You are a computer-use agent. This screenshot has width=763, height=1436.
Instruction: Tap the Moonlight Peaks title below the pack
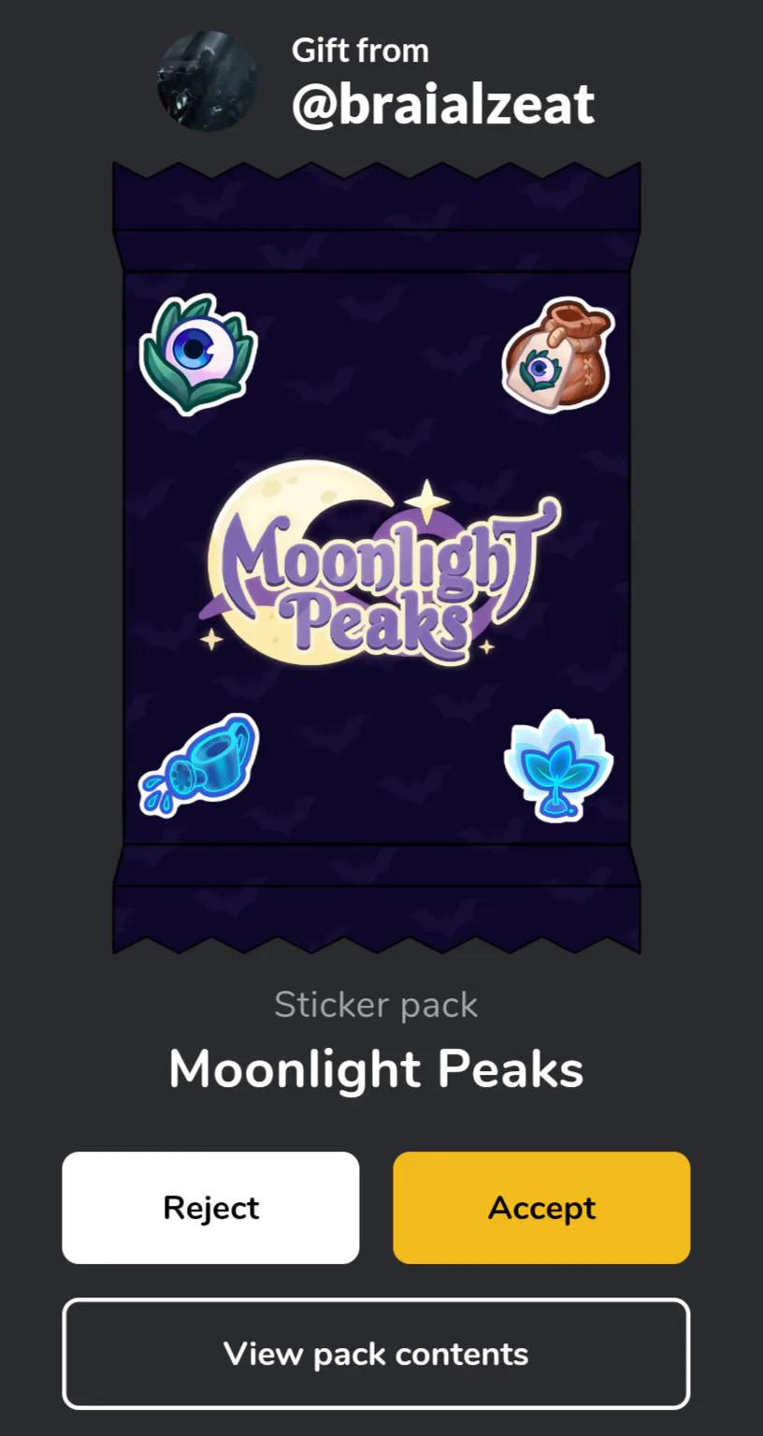pos(376,1068)
